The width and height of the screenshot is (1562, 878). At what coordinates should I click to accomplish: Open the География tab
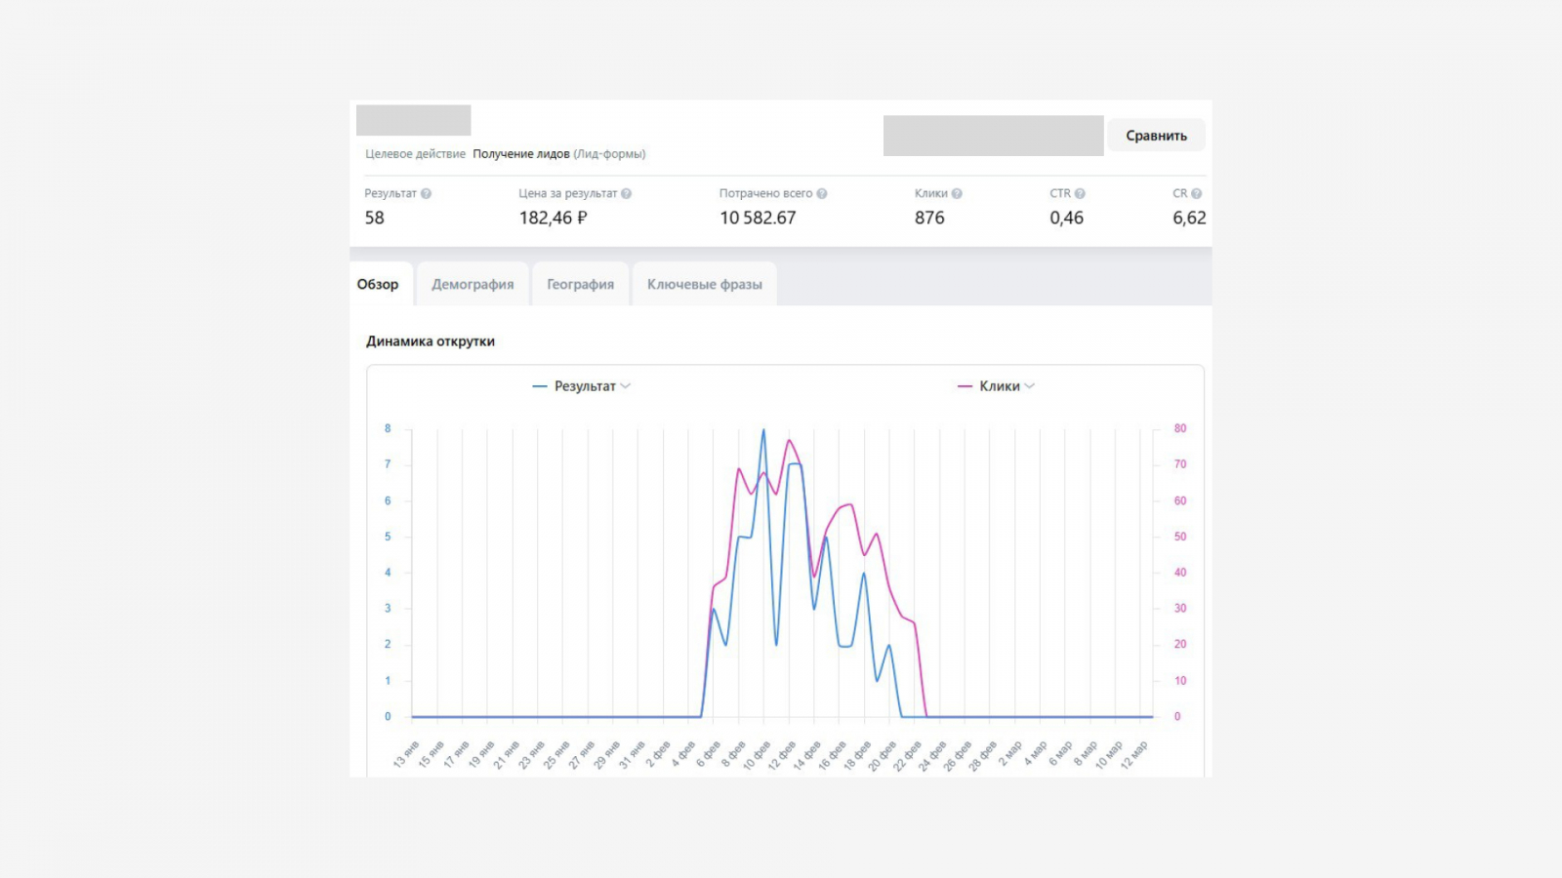coord(580,285)
